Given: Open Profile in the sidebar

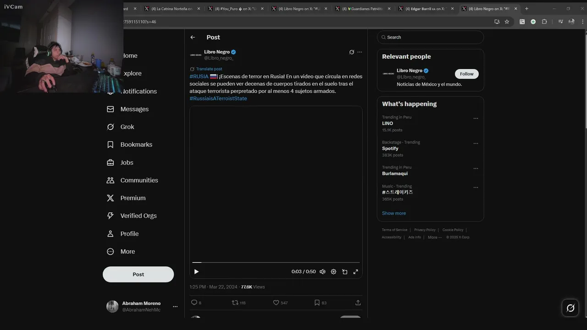Looking at the screenshot, I should click(122, 234).
